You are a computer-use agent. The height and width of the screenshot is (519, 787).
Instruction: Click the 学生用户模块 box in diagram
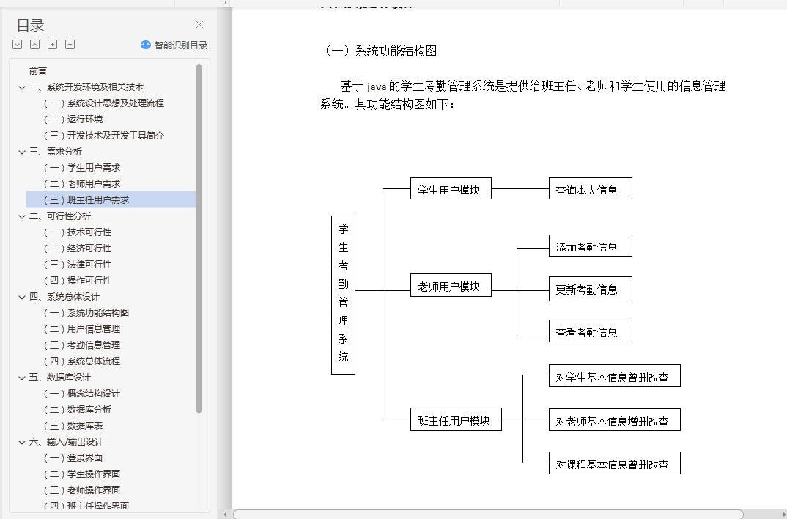(x=451, y=188)
